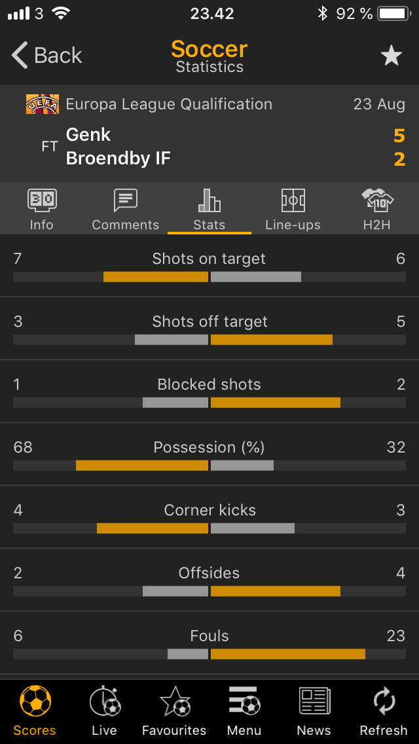Select the Stats bar chart tab
The image size is (419, 744).
[209, 210]
